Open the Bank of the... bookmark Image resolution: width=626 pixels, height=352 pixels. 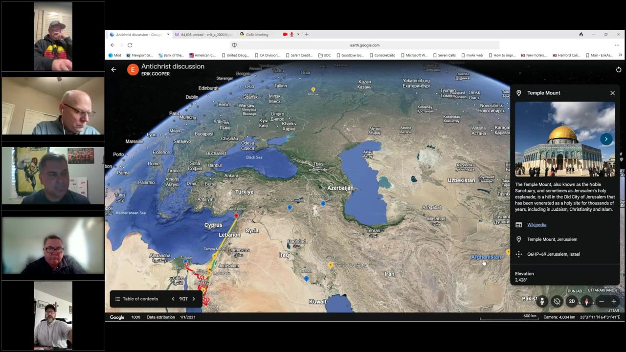(x=171, y=55)
